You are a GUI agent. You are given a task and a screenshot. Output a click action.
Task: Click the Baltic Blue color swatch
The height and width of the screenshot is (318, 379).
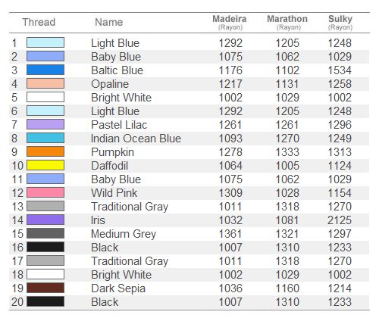click(x=45, y=70)
